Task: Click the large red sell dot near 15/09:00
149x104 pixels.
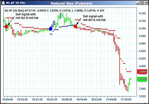Action: (x=6, y=27)
